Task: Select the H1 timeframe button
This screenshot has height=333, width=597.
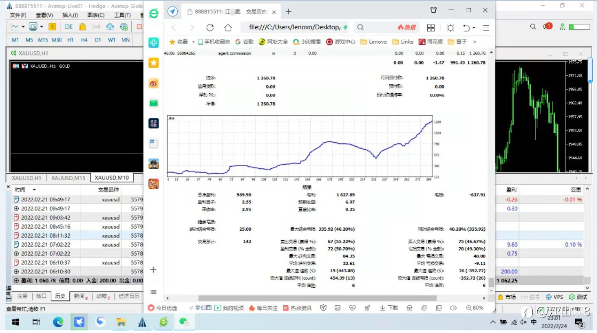Action: 70,40
